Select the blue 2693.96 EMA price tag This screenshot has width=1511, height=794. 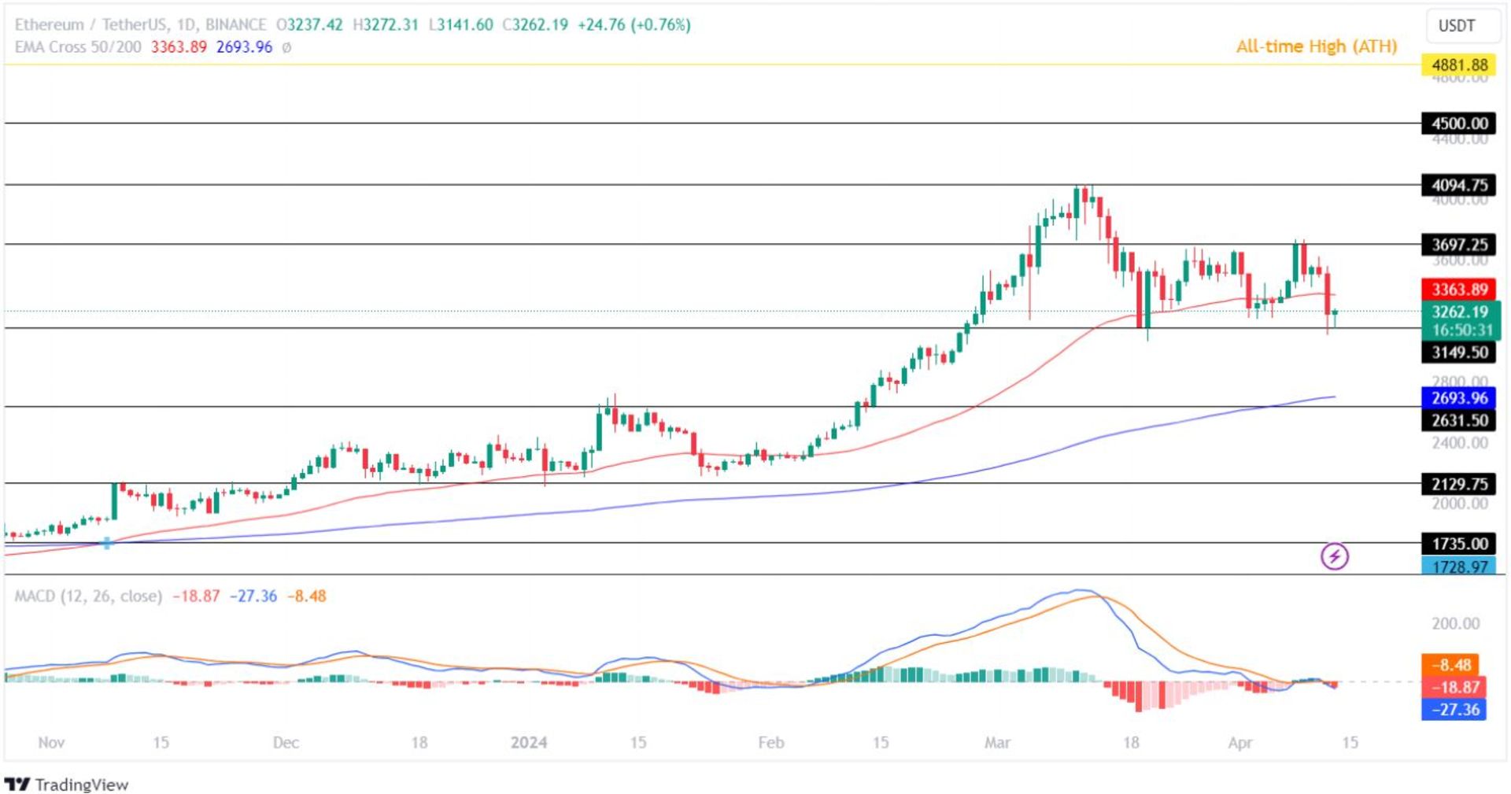[1459, 398]
